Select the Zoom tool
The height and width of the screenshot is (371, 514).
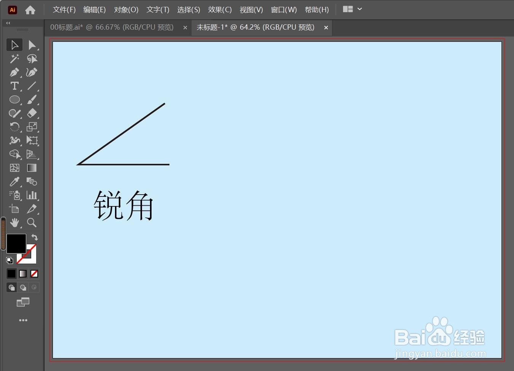pyautogui.click(x=32, y=223)
